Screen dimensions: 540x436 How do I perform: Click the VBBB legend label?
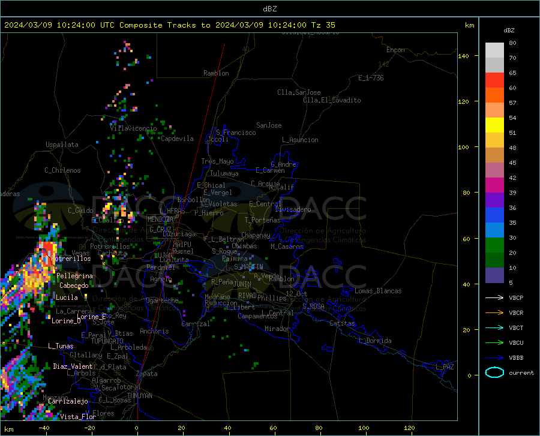tap(516, 358)
